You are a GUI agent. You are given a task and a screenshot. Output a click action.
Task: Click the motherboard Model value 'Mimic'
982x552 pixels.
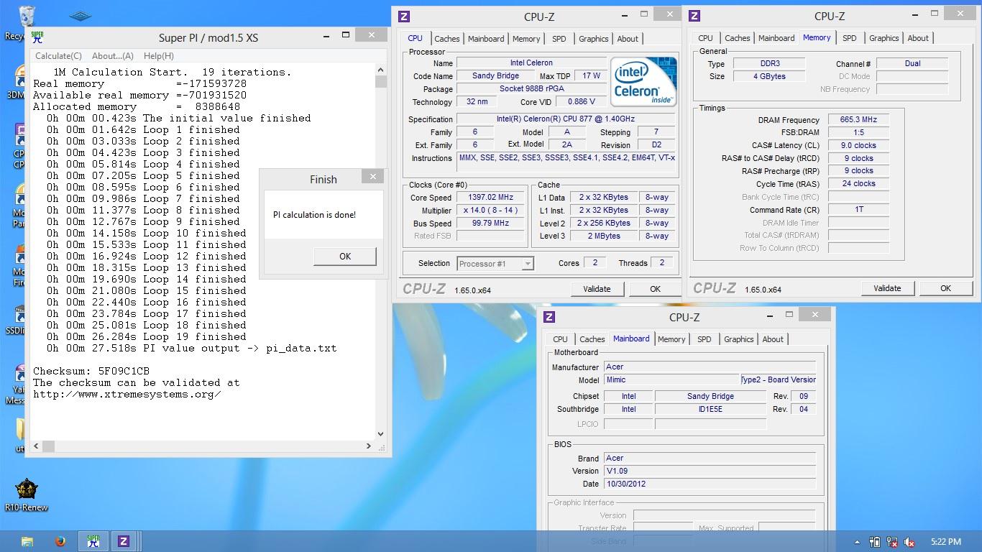click(x=671, y=379)
